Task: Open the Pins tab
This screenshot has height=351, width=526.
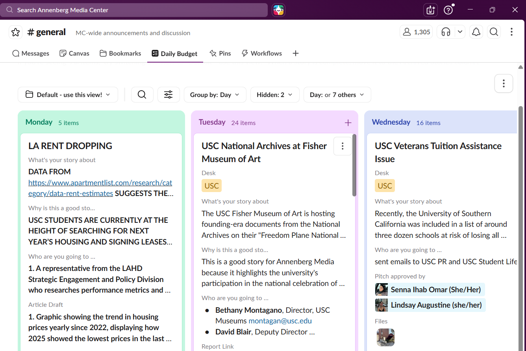Action: [220, 53]
